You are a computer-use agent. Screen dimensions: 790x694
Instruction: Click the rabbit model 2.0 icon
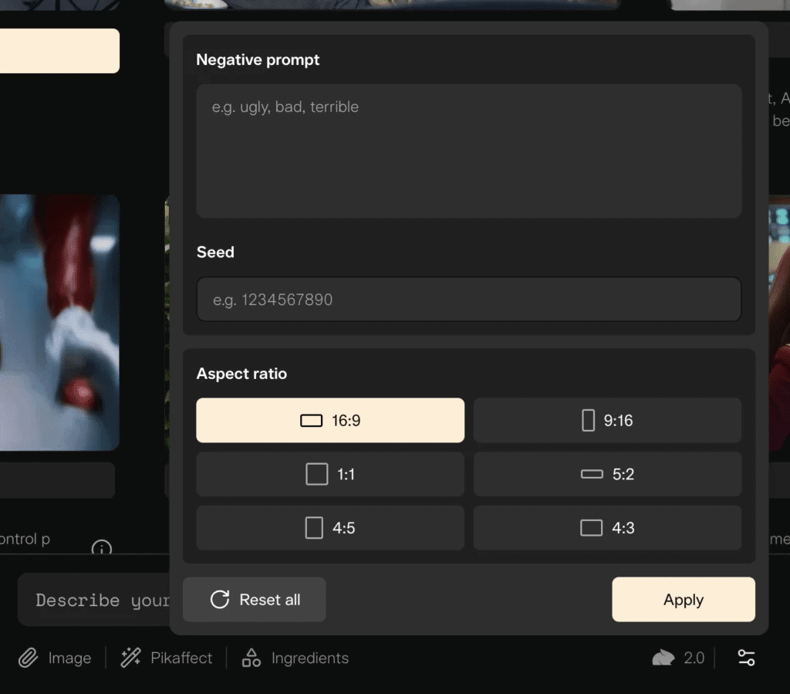click(663, 658)
